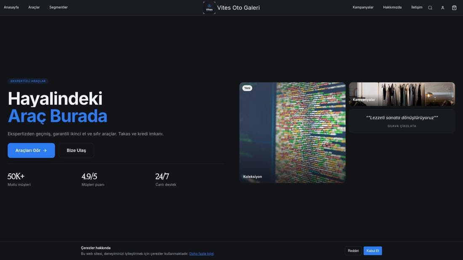463x260 pixels.
Task: Open the Koleksiyon code image card
Action: click(293, 133)
